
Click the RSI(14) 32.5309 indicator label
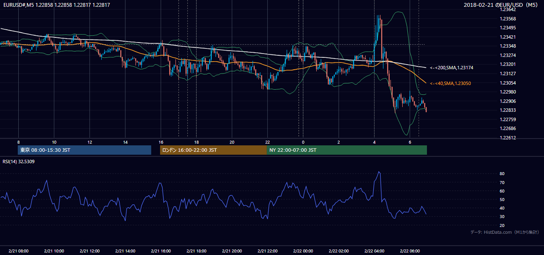point(18,161)
